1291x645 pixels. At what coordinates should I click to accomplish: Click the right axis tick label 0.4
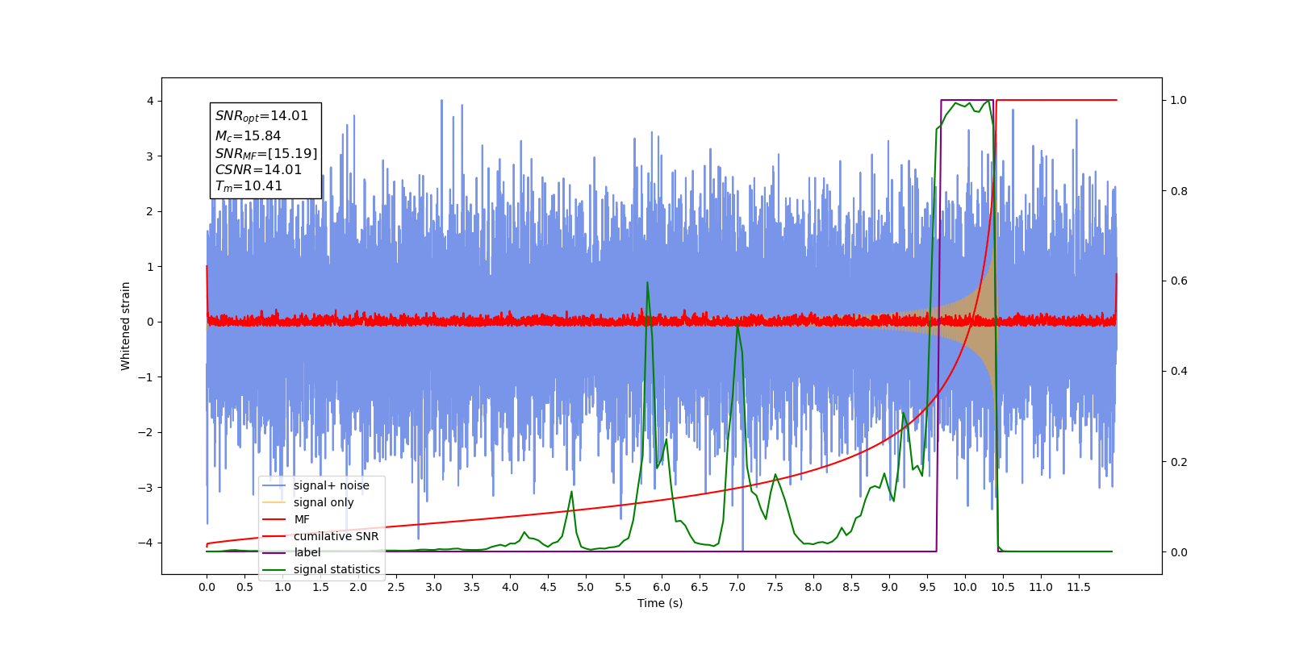1179,372
